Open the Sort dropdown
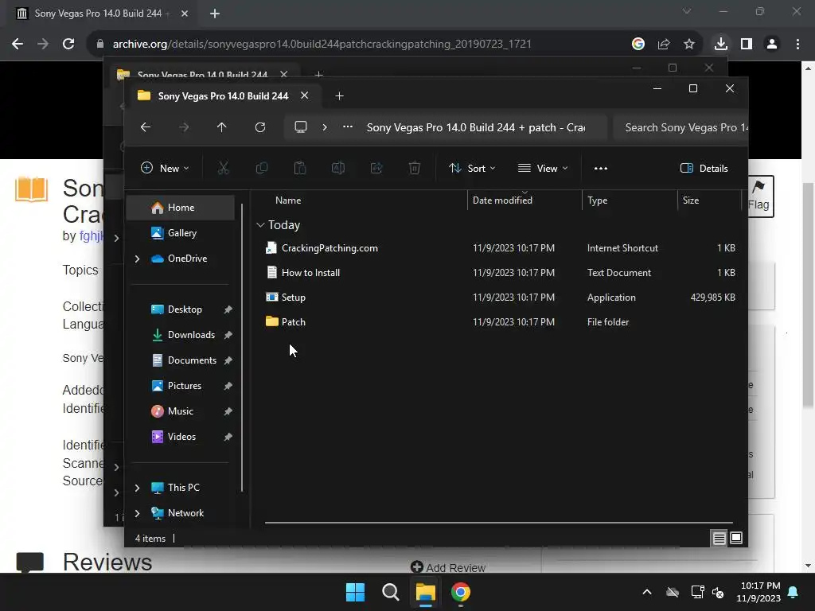This screenshot has width=815, height=611. click(x=473, y=168)
